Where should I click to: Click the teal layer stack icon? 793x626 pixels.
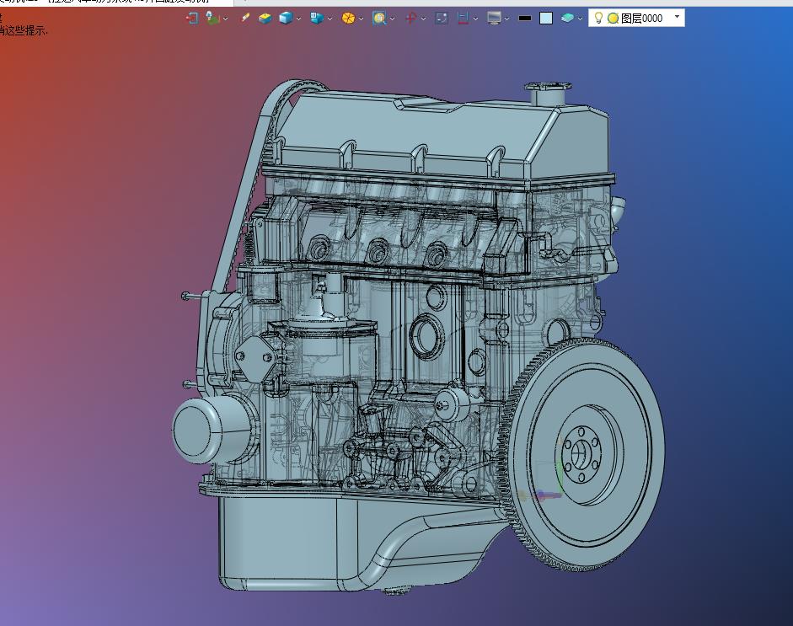pos(567,18)
